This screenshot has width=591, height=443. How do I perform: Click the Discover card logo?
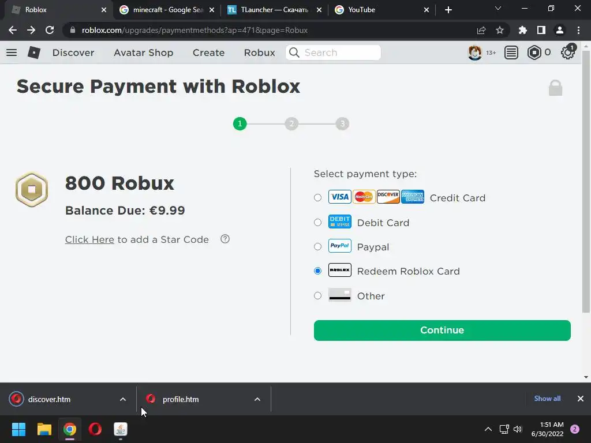(388, 197)
